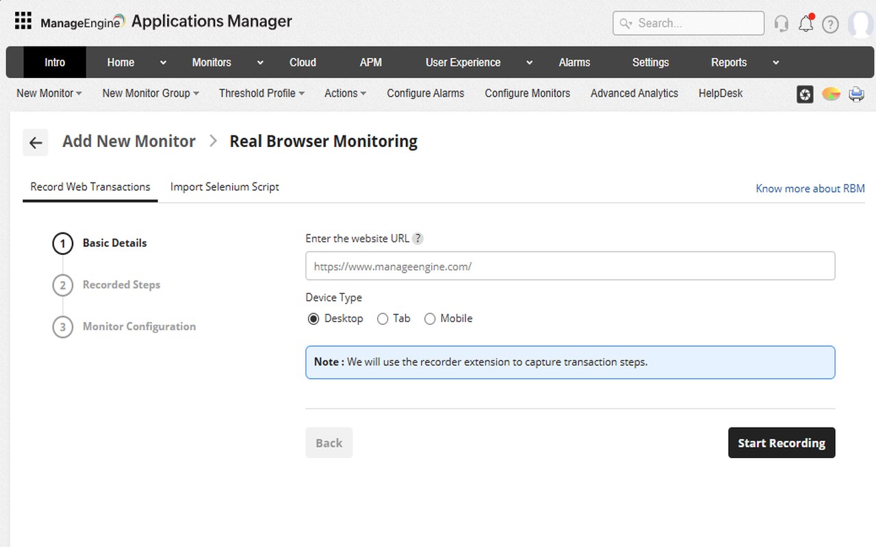Open the Alarms menu item
Image resolution: width=876 pixels, height=547 pixels.
(574, 62)
